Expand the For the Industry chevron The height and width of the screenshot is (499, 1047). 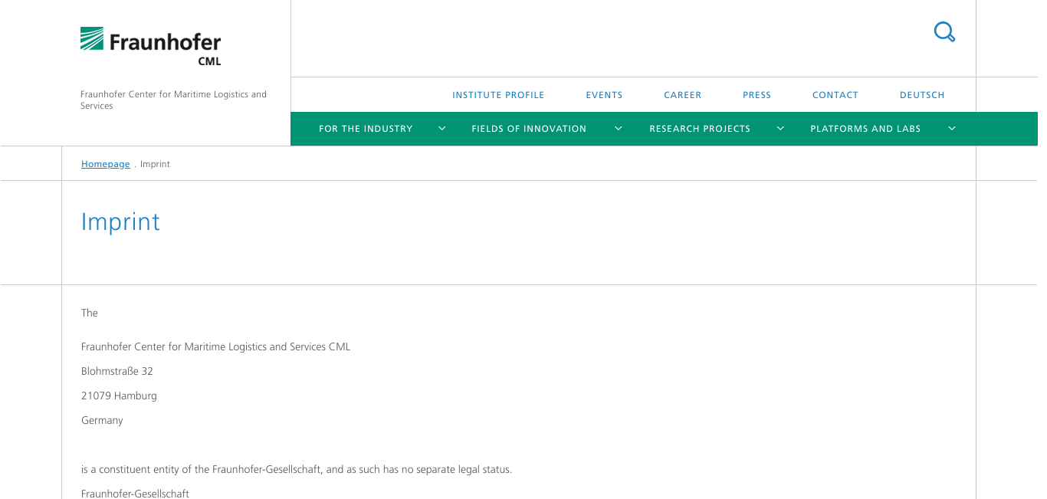[442, 129]
